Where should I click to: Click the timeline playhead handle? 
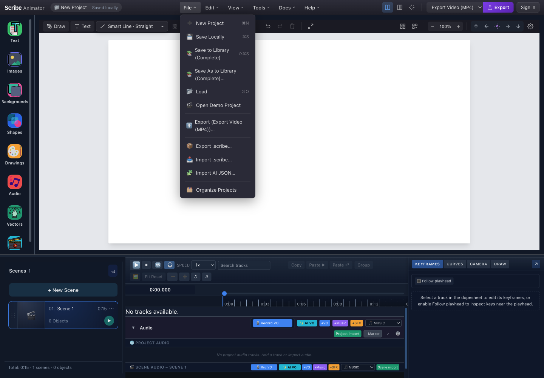coord(224,293)
